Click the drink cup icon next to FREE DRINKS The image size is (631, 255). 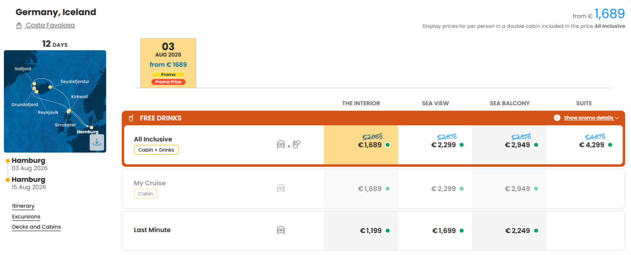(131, 118)
